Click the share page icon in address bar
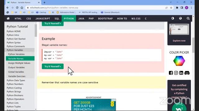This screenshot has width=199, height=111. click(166, 8)
